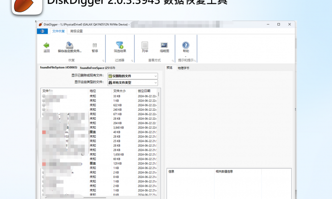This screenshot has height=199, width=332.
Task: Select the row with size 204 KB
Action: point(99,123)
